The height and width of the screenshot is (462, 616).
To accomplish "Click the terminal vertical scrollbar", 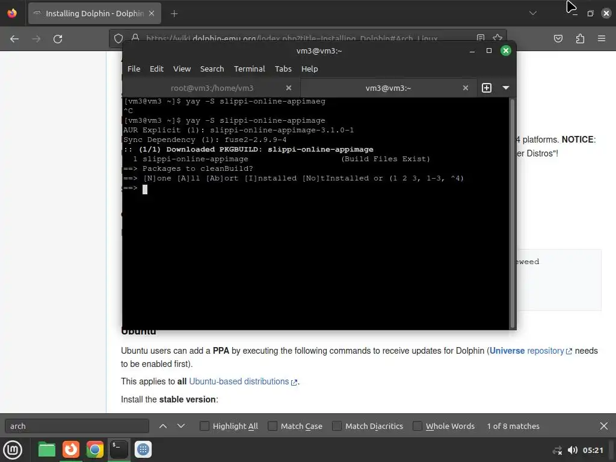I will coord(512,214).
